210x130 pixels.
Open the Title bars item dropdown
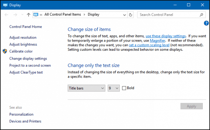[x=86, y=88]
